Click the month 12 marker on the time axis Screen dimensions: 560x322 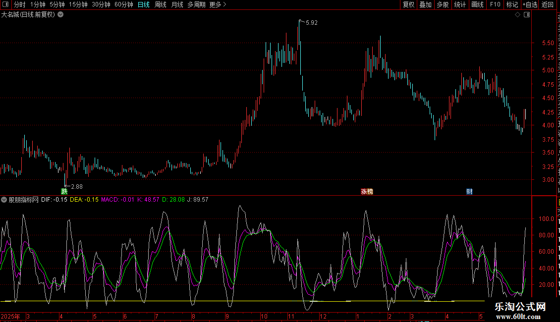click(323, 317)
